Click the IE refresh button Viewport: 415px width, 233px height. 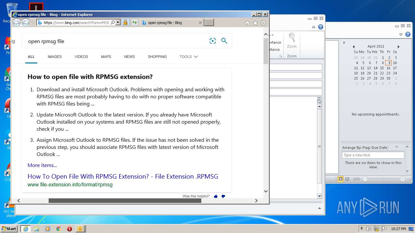pos(134,23)
